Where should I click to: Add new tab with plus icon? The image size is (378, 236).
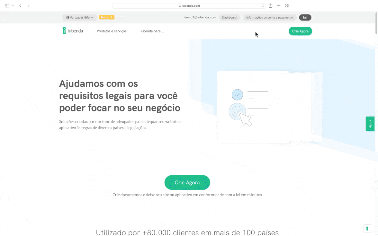(279, 6)
